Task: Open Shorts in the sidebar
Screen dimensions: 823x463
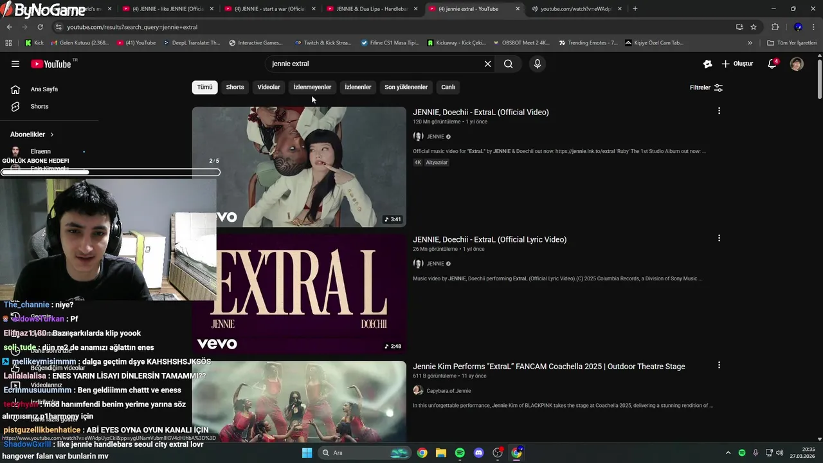Action: [x=39, y=106]
